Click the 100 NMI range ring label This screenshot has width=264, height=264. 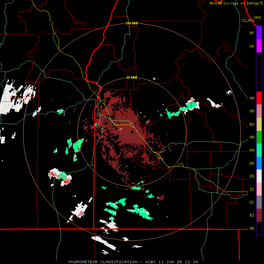(132, 23)
